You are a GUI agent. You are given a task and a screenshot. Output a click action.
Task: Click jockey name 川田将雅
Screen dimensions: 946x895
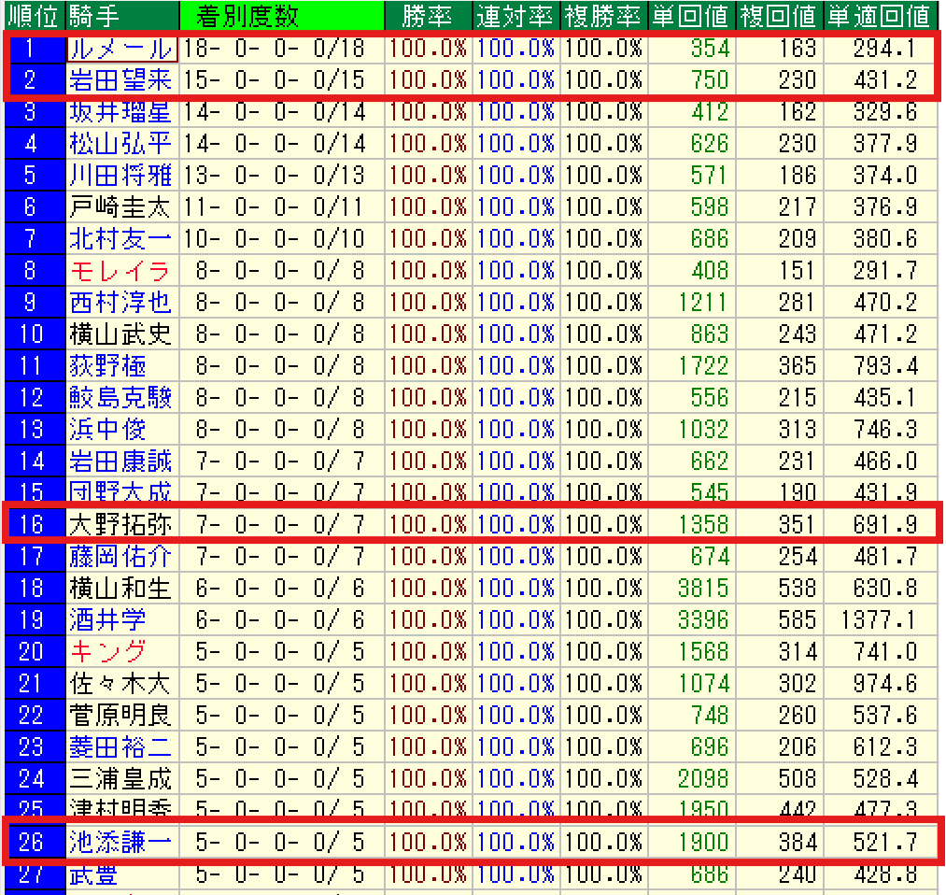120,176
